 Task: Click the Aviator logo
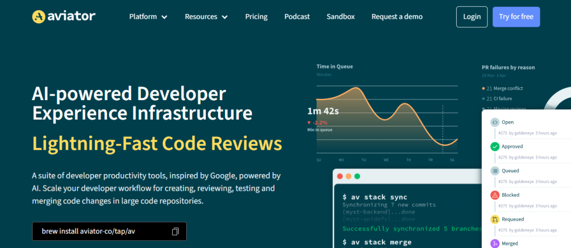pos(64,16)
